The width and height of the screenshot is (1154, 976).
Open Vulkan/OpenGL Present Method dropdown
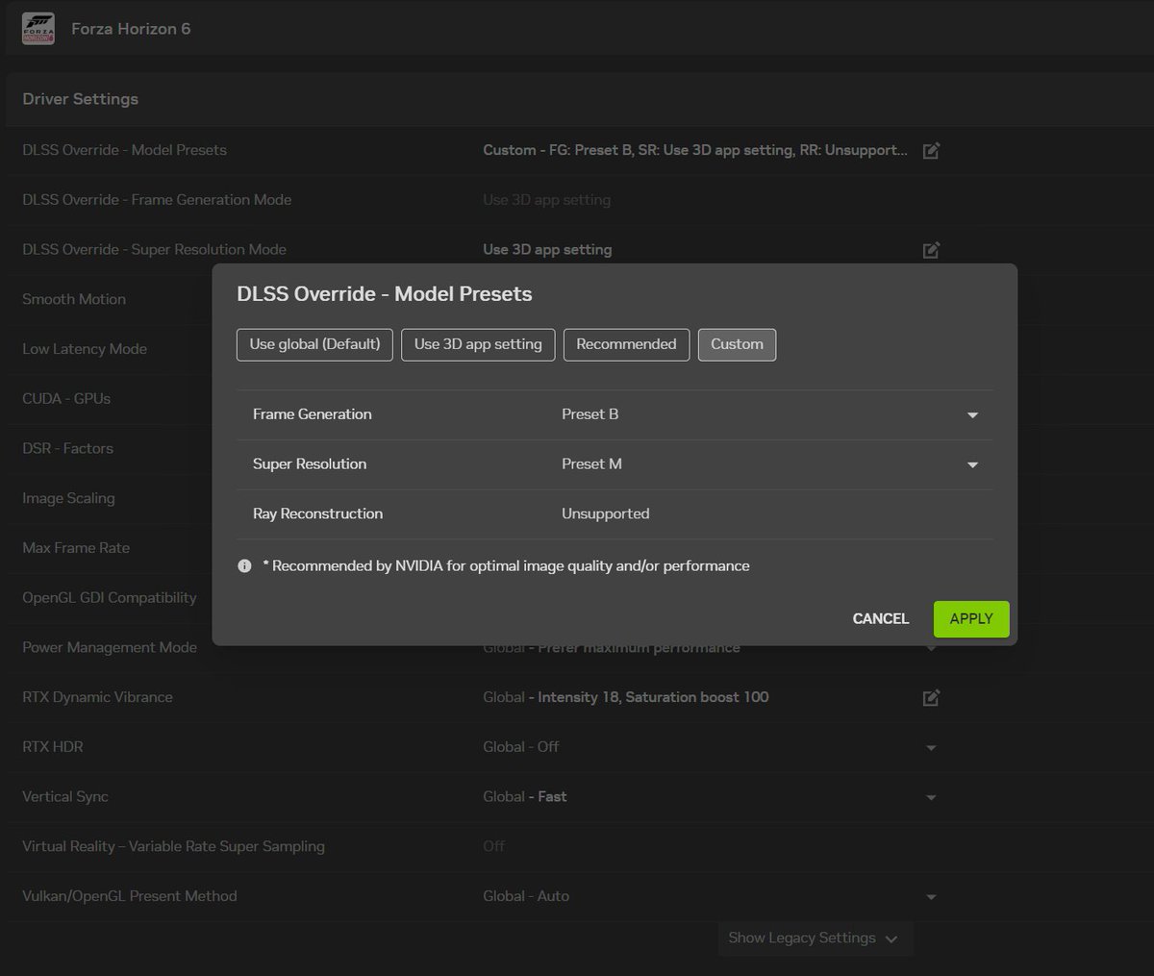point(931,897)
